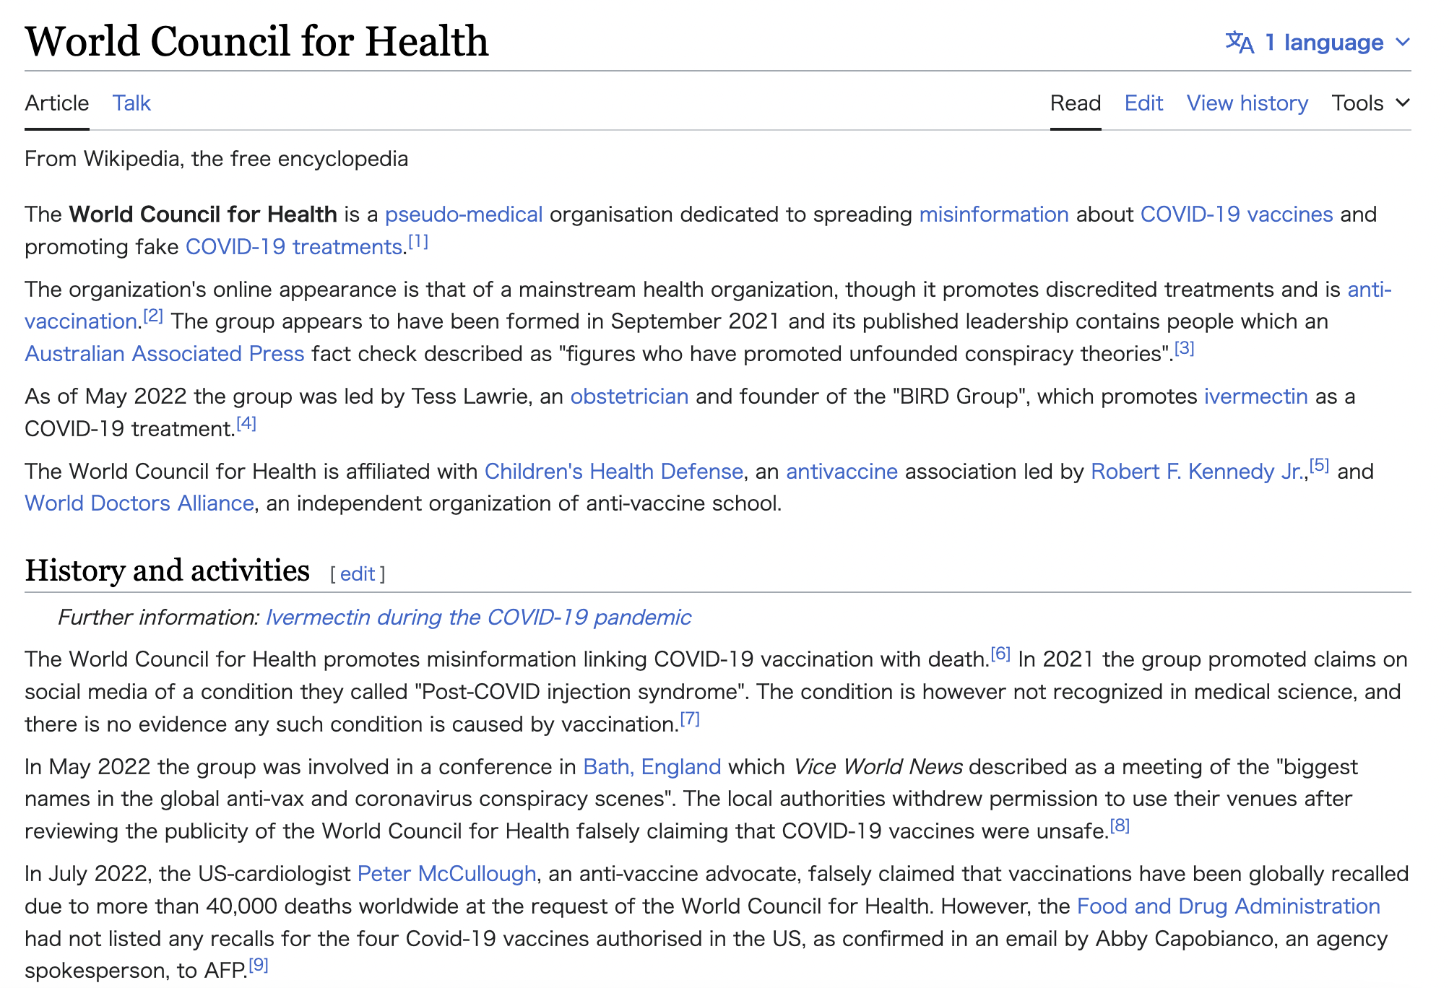1449x988 pixels.
Task: Jump to citation [9]
Action: click(259, 965)
